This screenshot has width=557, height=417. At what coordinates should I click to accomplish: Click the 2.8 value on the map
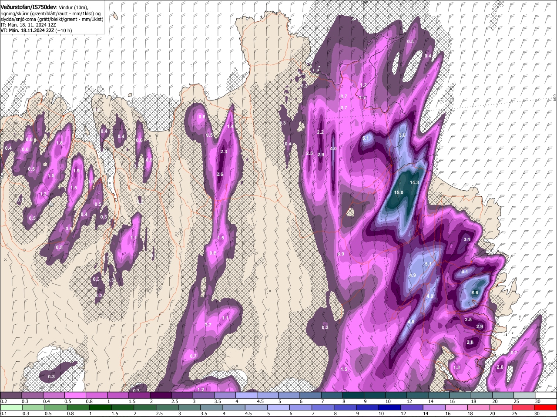coord(470,342)
